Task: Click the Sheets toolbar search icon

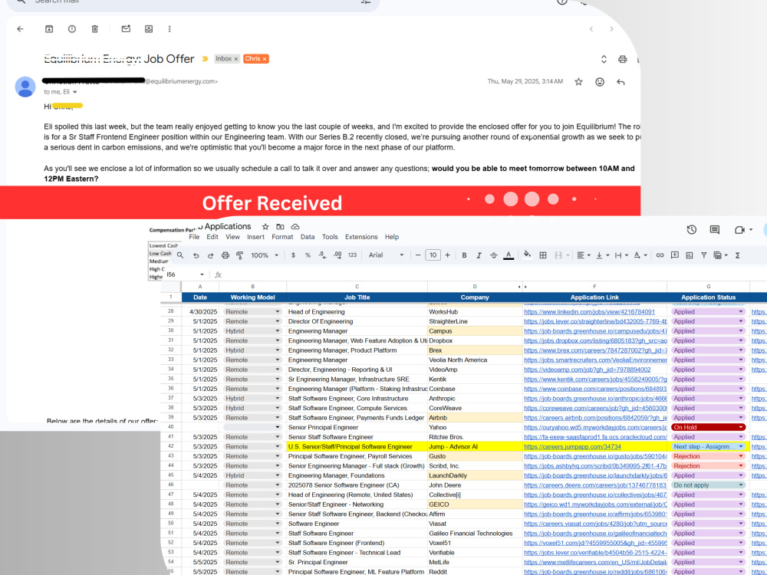Action: pos(180,255)
